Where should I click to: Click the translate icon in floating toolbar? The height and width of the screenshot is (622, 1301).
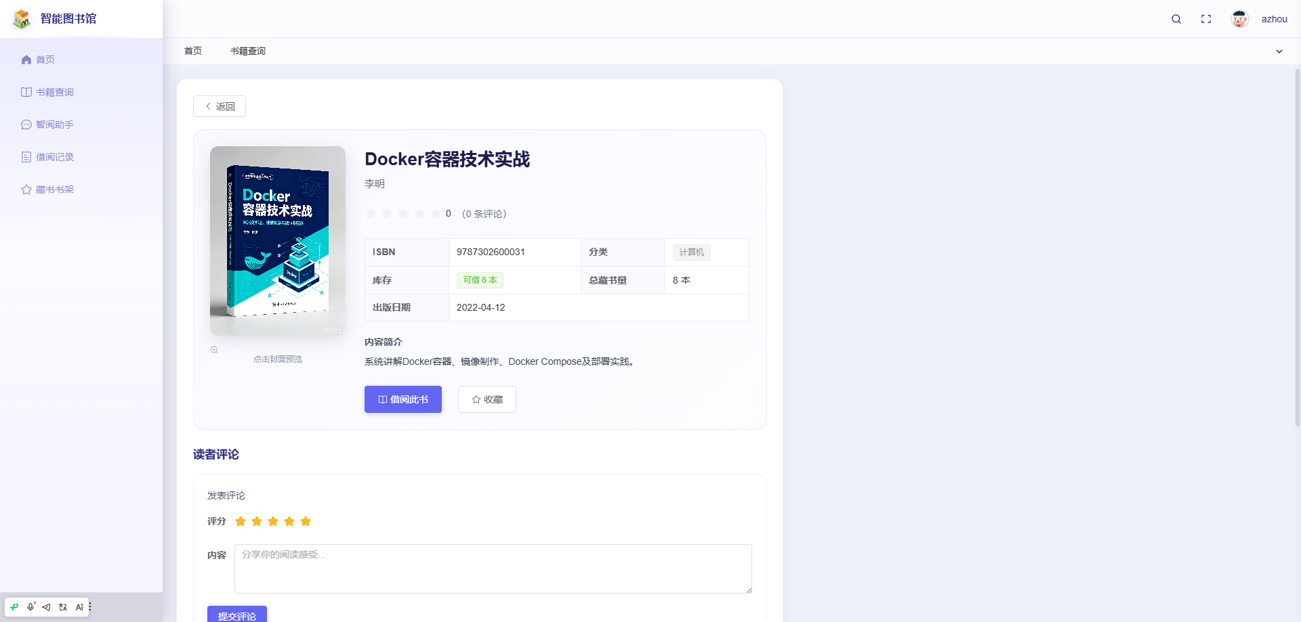[x=63, y=607]
